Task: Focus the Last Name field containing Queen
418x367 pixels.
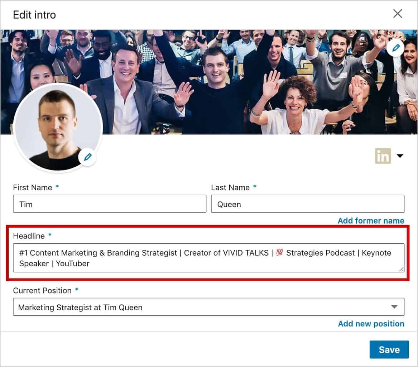Action: tap(307, 204)
